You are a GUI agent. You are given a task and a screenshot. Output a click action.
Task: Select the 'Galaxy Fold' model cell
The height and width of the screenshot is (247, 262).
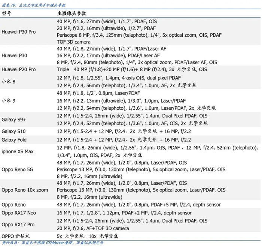click(14, 140)
